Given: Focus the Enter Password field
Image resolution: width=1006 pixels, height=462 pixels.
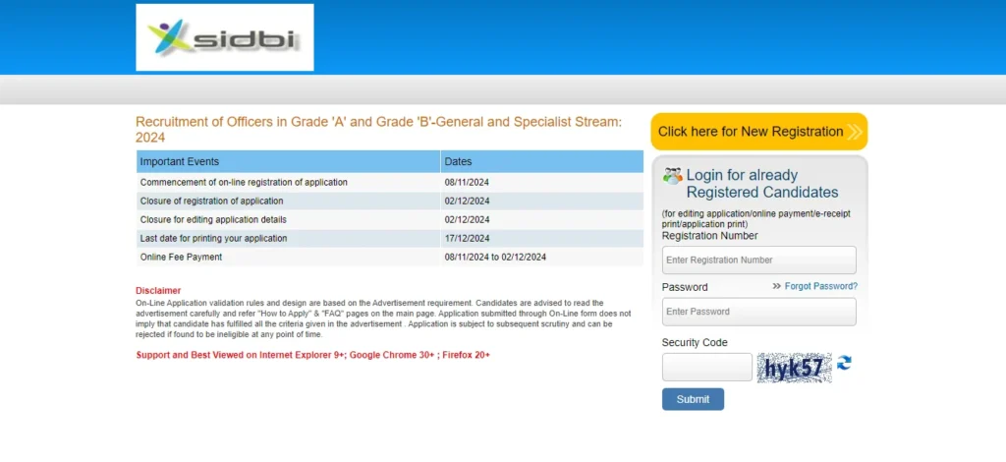Looking at the screenshot, I should click(x=759, y=312).
